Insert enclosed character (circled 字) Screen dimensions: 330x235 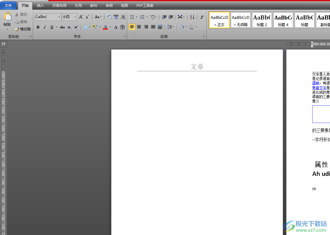(122, 27)
